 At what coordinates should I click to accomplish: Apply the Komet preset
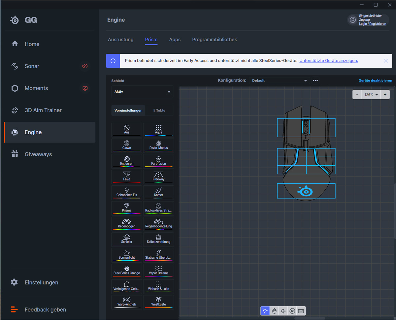pyautogui.click(x=158, y=192)
